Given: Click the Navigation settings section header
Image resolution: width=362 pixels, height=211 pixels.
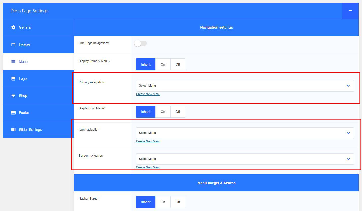Looking at the screenshot, I should 216,27.
